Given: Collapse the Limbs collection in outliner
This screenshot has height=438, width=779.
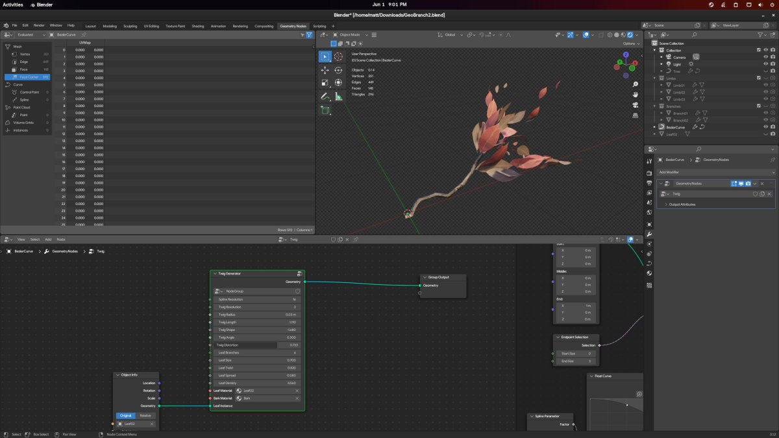Looking at the screenshot, I should point(655,78).
